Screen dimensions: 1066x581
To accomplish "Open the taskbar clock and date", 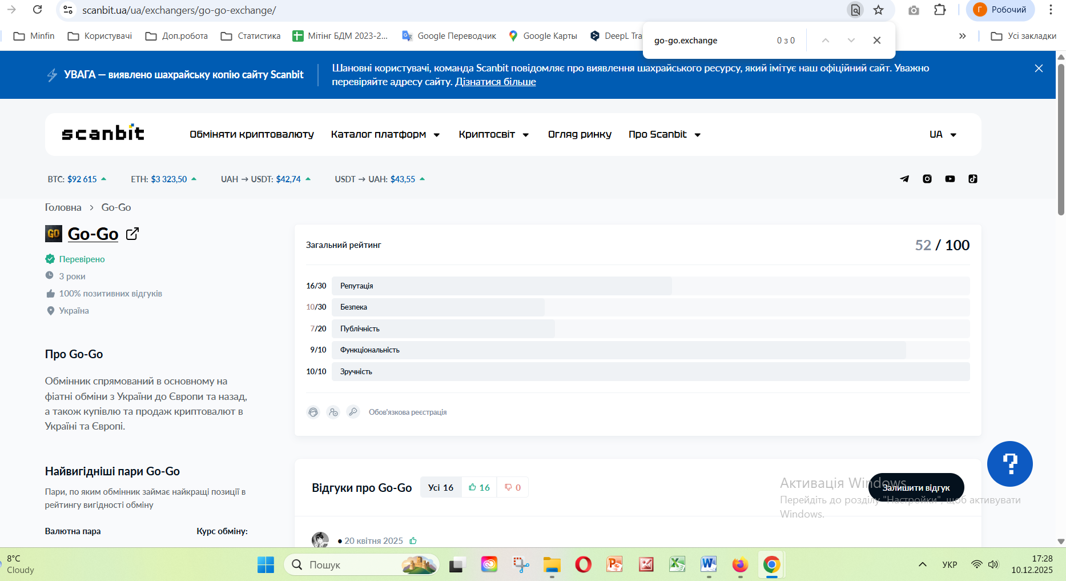I will (x=1032, y=564).
